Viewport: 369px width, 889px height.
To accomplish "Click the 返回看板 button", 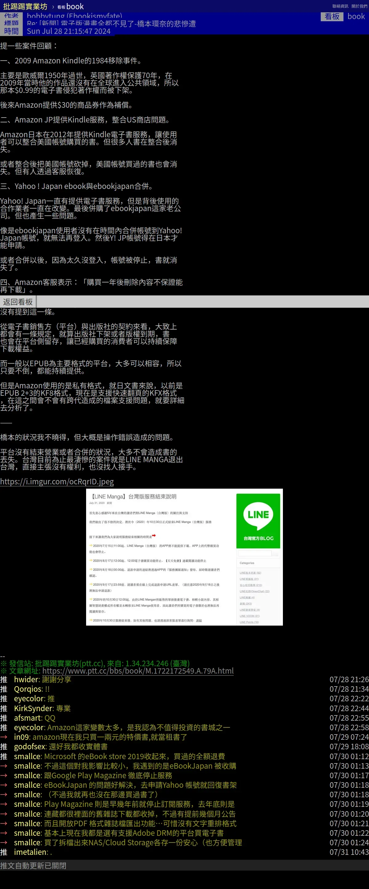I will point(18,302).
